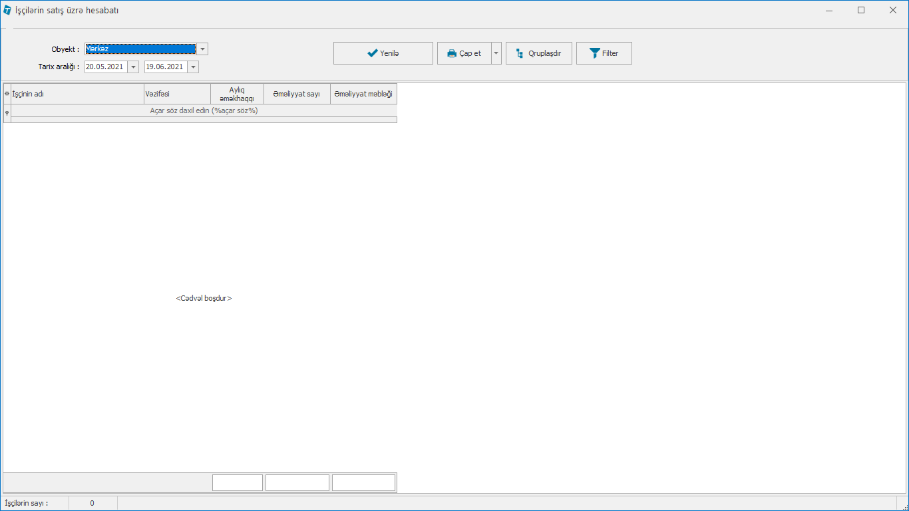
Task: Click the asterisk column chooser icon
Action: point(7,94)
